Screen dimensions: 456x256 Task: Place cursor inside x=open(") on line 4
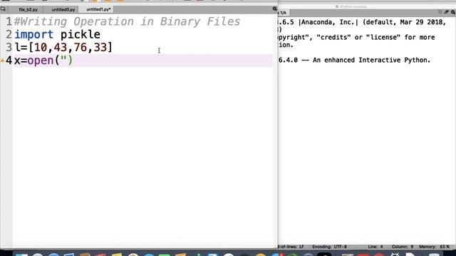(x=43, y=60)
